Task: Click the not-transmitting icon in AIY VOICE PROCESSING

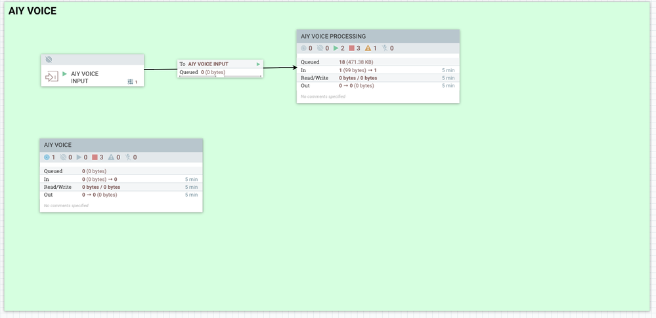Action: click(320, 49)
